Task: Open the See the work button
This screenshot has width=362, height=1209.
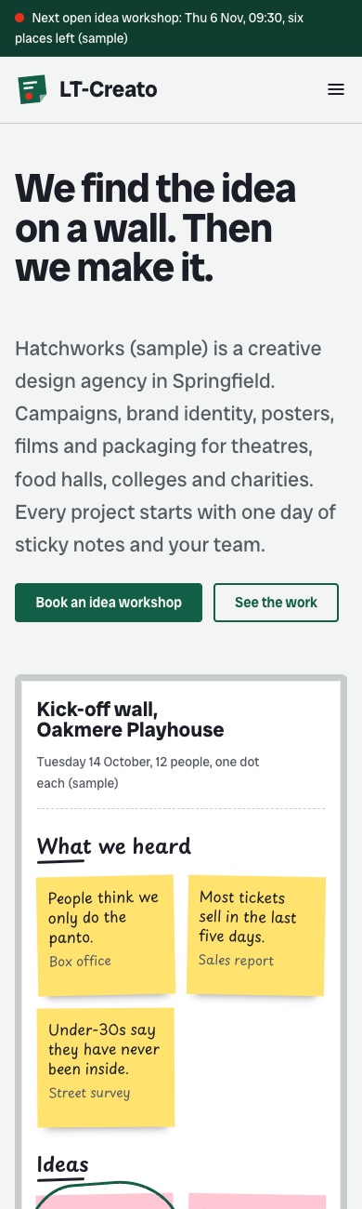Action: tap(276, 603)
